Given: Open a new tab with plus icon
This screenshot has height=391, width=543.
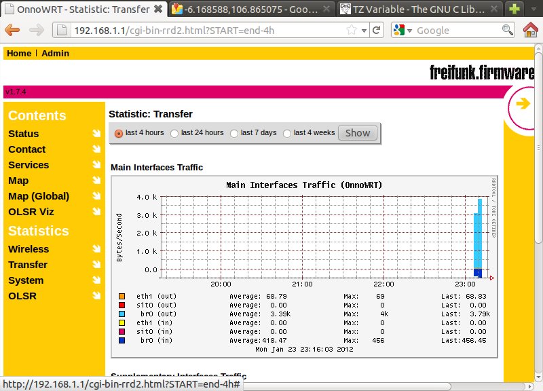Looking at the screenshot, I should pos(515,10).
